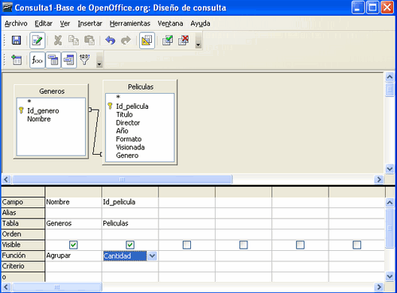Toggle Visible checkbox for Nombre column

73,245
